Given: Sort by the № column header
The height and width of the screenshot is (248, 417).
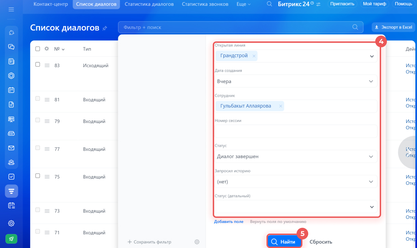Looking at the screenshot, I should tap(59, 49).
